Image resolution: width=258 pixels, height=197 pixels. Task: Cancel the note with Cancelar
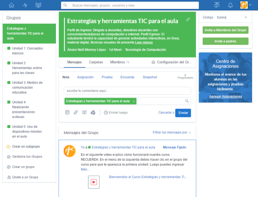[165, 113]
